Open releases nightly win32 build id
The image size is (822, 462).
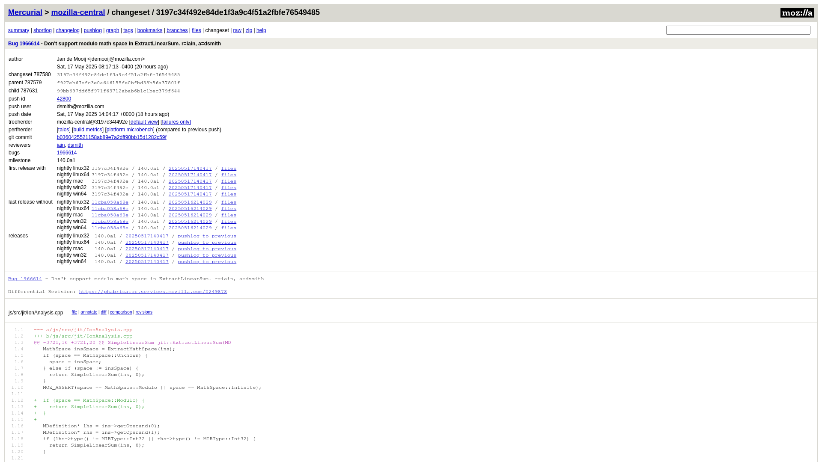(x=147, y=255)
